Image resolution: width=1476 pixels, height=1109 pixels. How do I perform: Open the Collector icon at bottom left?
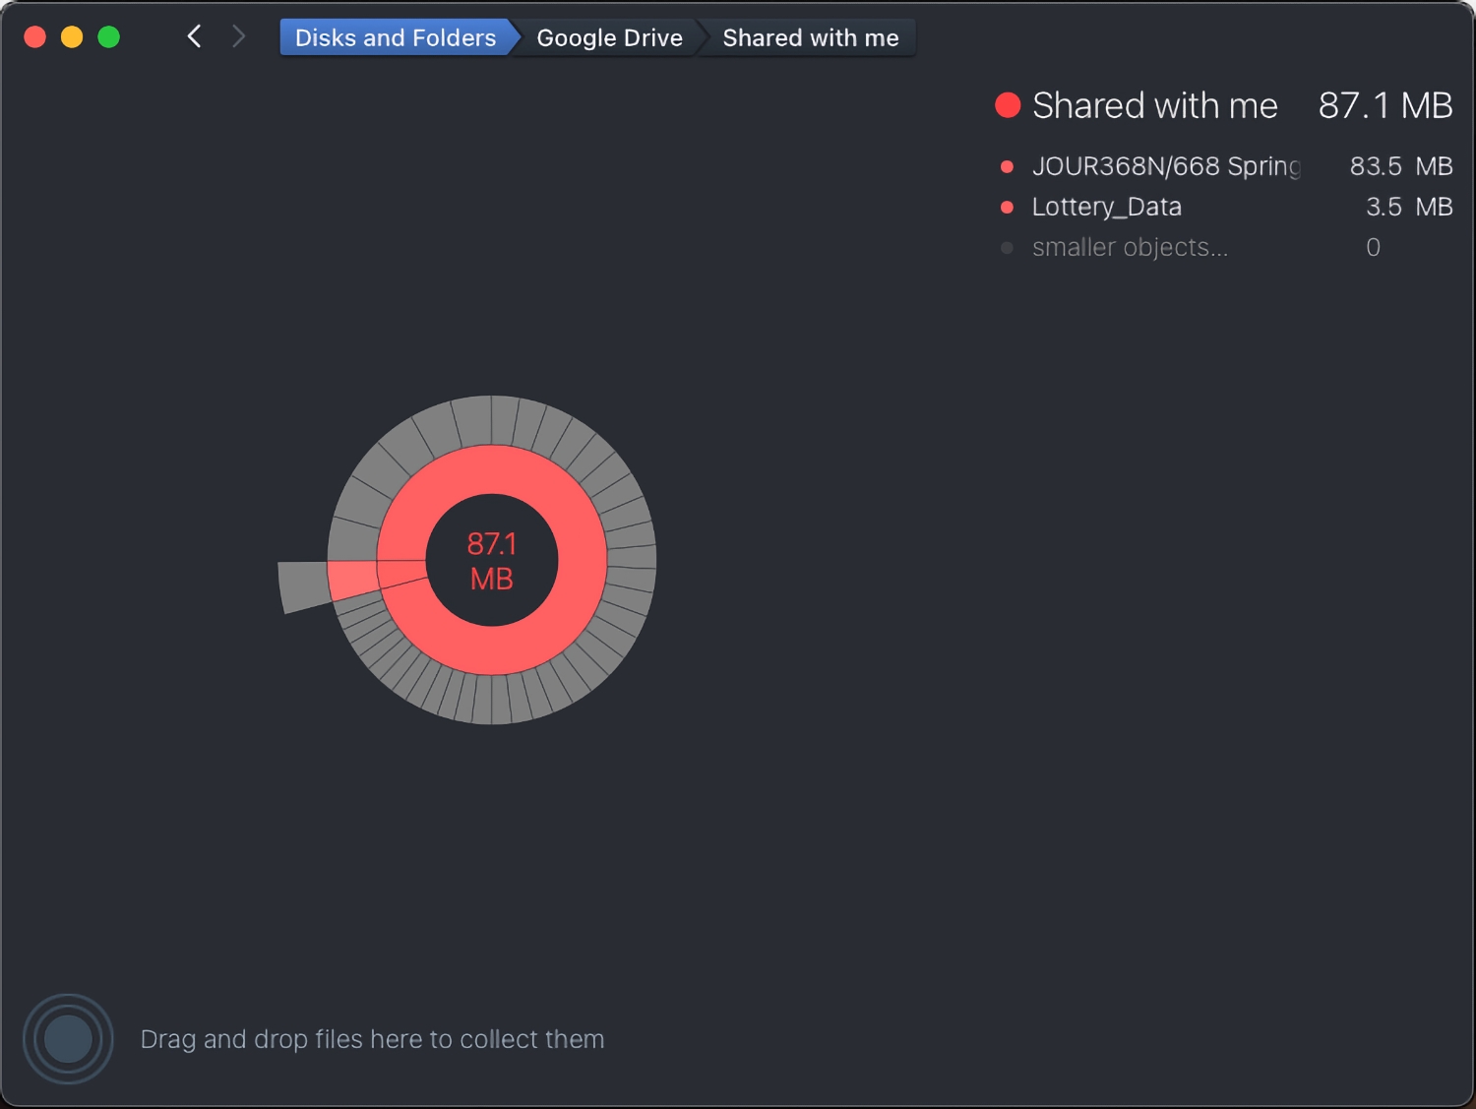pos(67,1038)
